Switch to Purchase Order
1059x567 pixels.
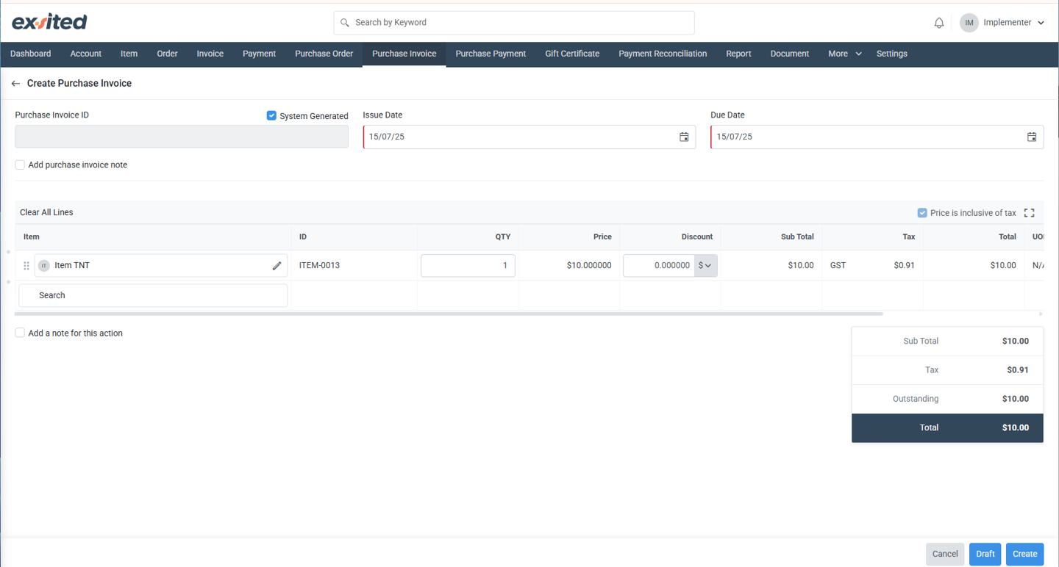coord(324,54)
